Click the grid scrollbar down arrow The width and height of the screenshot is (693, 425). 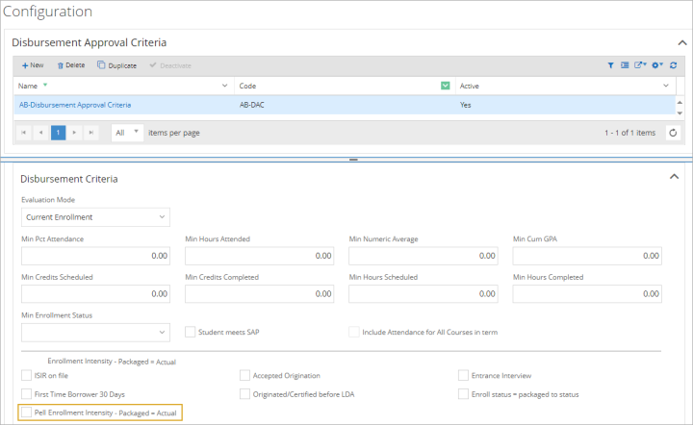[x=680, y=112]
